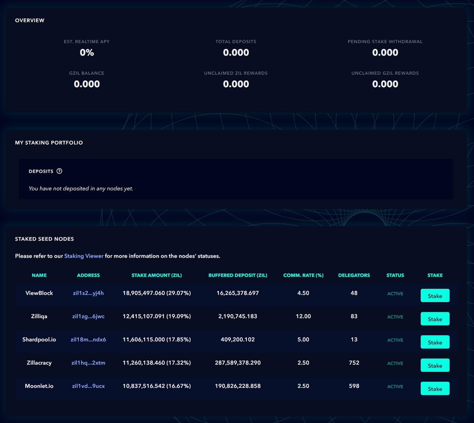This screenshot has height=423, width=474.
Task: Open ViewBlock address zil1s2...yj4h
Action: pyautogui.click(x=88, y=293)
